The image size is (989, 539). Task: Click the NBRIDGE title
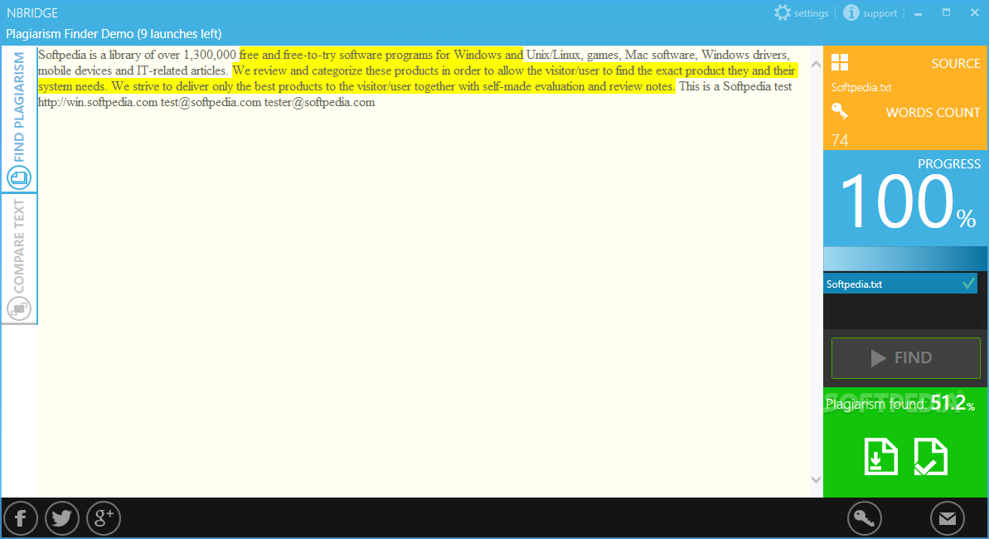[x=32, y=13]
